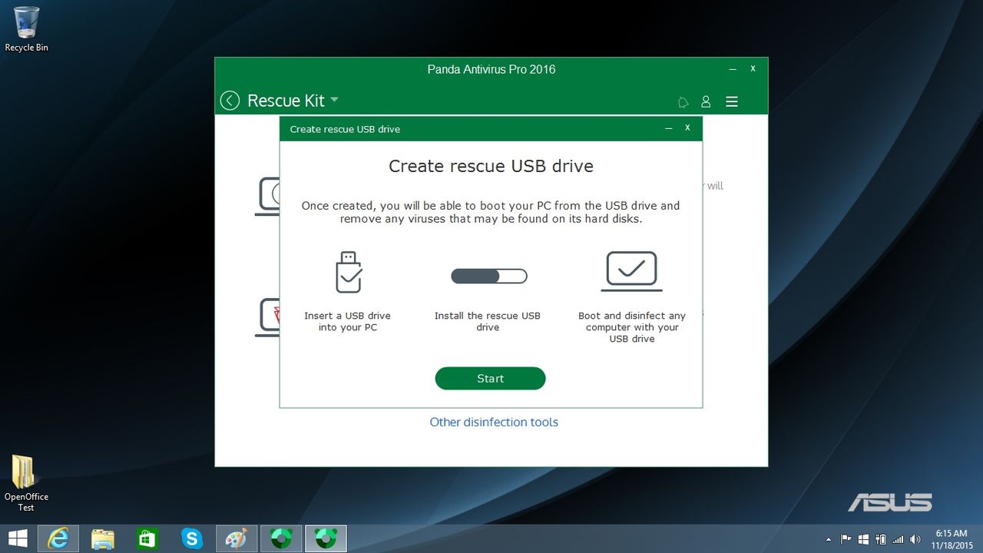
Task: Close the Panda Antivirus Pro 2016 window
Action: (753, 68)
